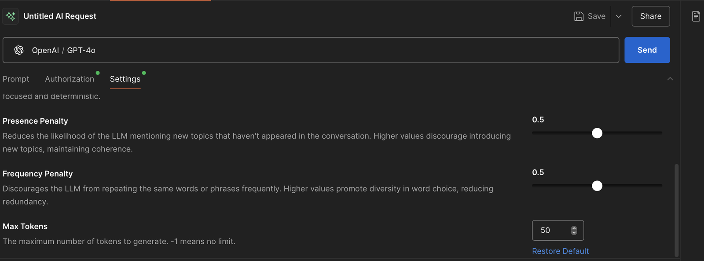Increase Max Tokens with the up stepper
704x261 pixels.
pyautogui.click(x=574, y=228)
